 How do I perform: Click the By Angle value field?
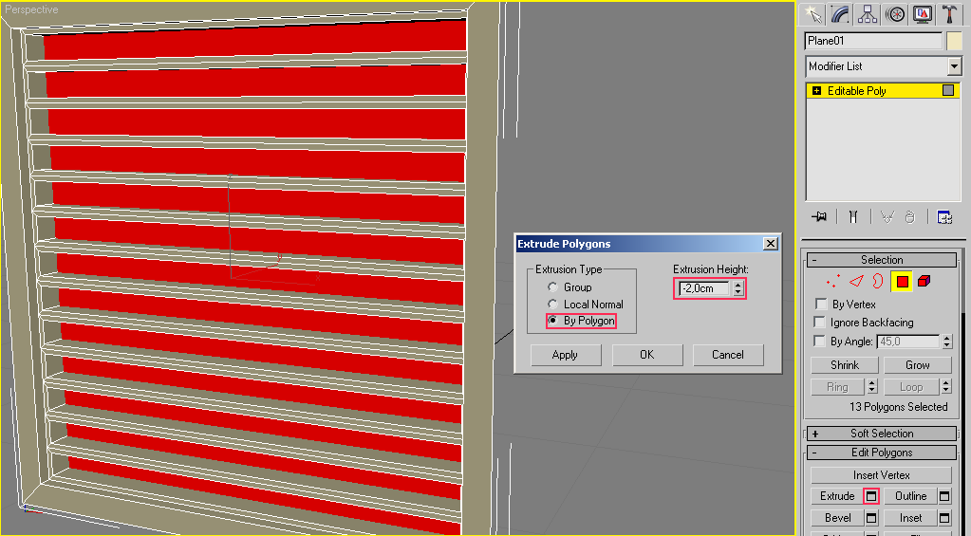908,342
